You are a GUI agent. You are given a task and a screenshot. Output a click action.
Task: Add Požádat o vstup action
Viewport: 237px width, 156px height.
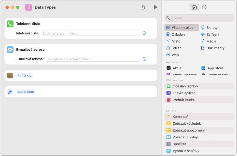coord(199,137)
